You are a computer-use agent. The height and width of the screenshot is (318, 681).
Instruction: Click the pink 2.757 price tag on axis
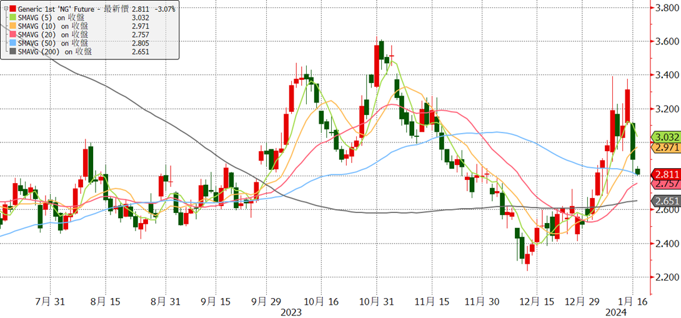[x=666, y=184]
